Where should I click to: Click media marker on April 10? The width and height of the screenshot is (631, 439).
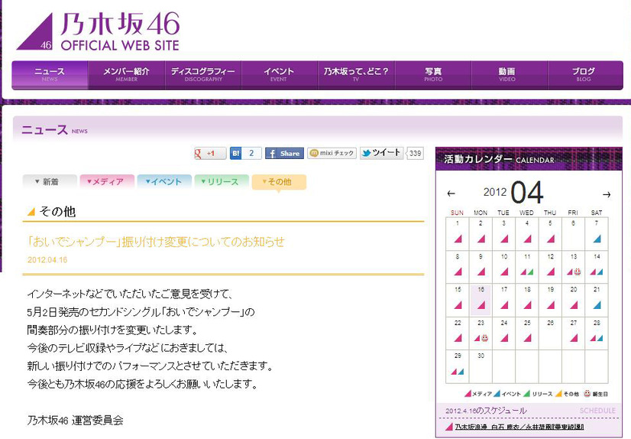click(x=505, y=272)
